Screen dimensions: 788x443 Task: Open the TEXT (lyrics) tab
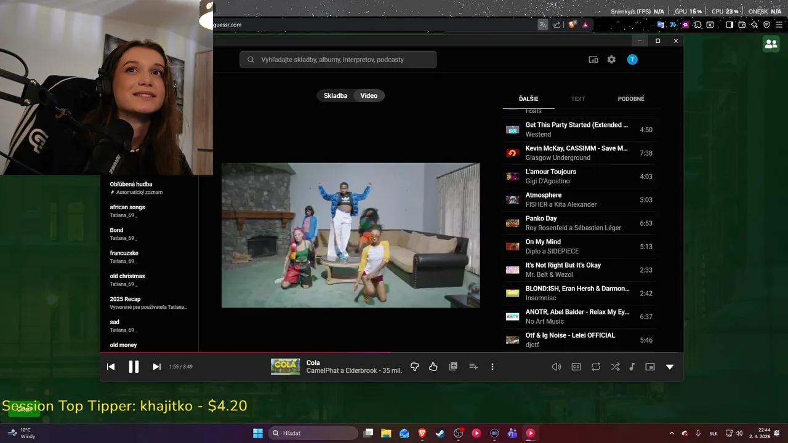(x=578, y=99)
